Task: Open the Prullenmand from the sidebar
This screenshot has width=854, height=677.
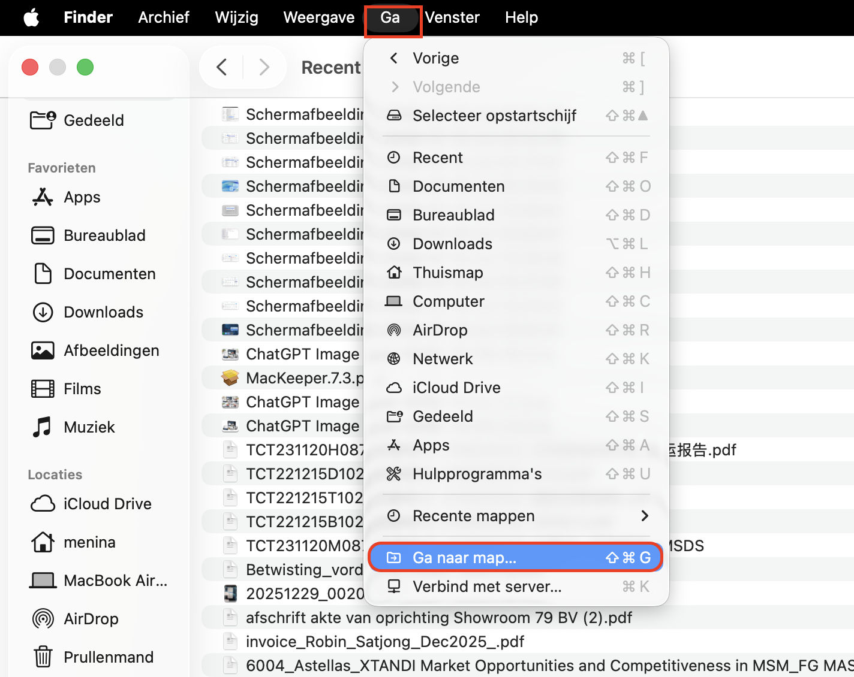Action: click(109, 657)
